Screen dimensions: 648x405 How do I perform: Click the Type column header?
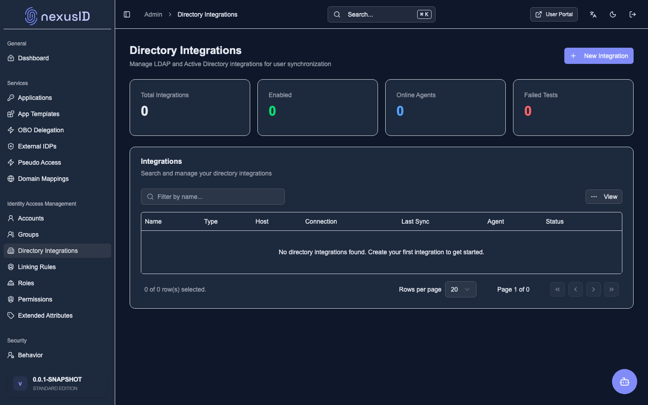coord(211,221)
